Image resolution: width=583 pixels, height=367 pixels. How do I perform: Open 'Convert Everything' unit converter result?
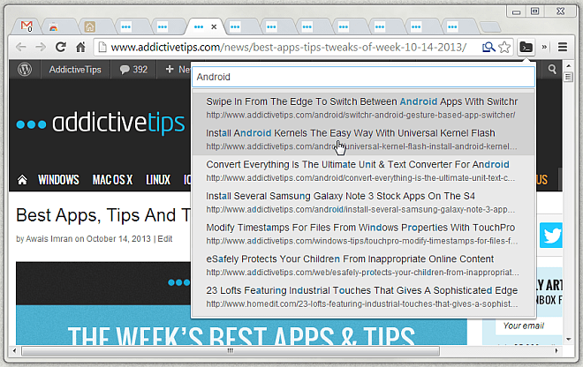(x=363, y=171)
